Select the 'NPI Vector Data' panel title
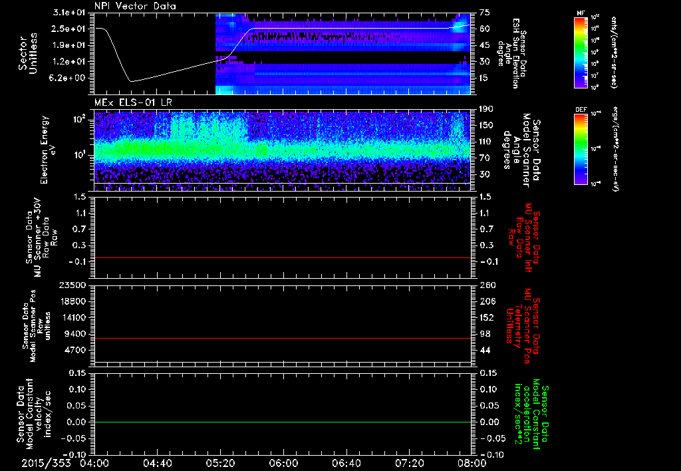This screenshot has width=681, height=471. pos(135,6)
